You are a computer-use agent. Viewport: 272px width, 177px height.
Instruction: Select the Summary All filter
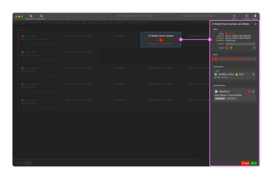click(x=84, y=23)
